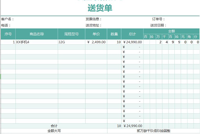Image resolution: width=200 pixels, height=134 pixels.
Task: Select the 电话 field
Action: [6, 25]
